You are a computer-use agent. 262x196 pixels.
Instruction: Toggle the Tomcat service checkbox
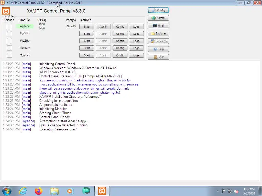point(9,55)
